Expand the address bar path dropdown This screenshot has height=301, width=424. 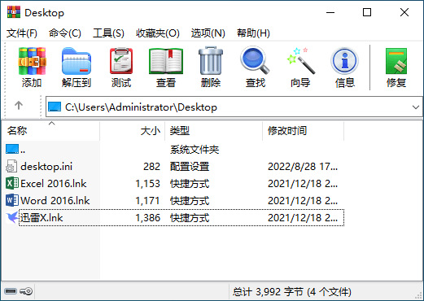[x=416, y=107]
